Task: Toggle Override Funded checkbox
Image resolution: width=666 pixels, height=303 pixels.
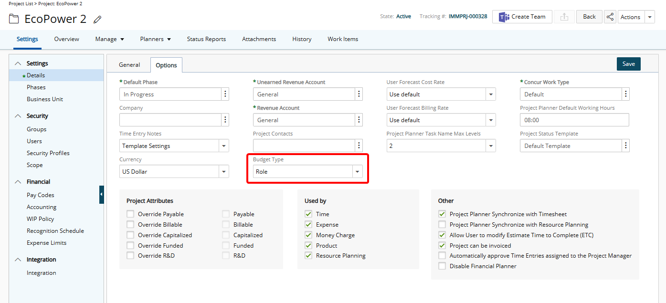Action: click(x=130, y=246)
